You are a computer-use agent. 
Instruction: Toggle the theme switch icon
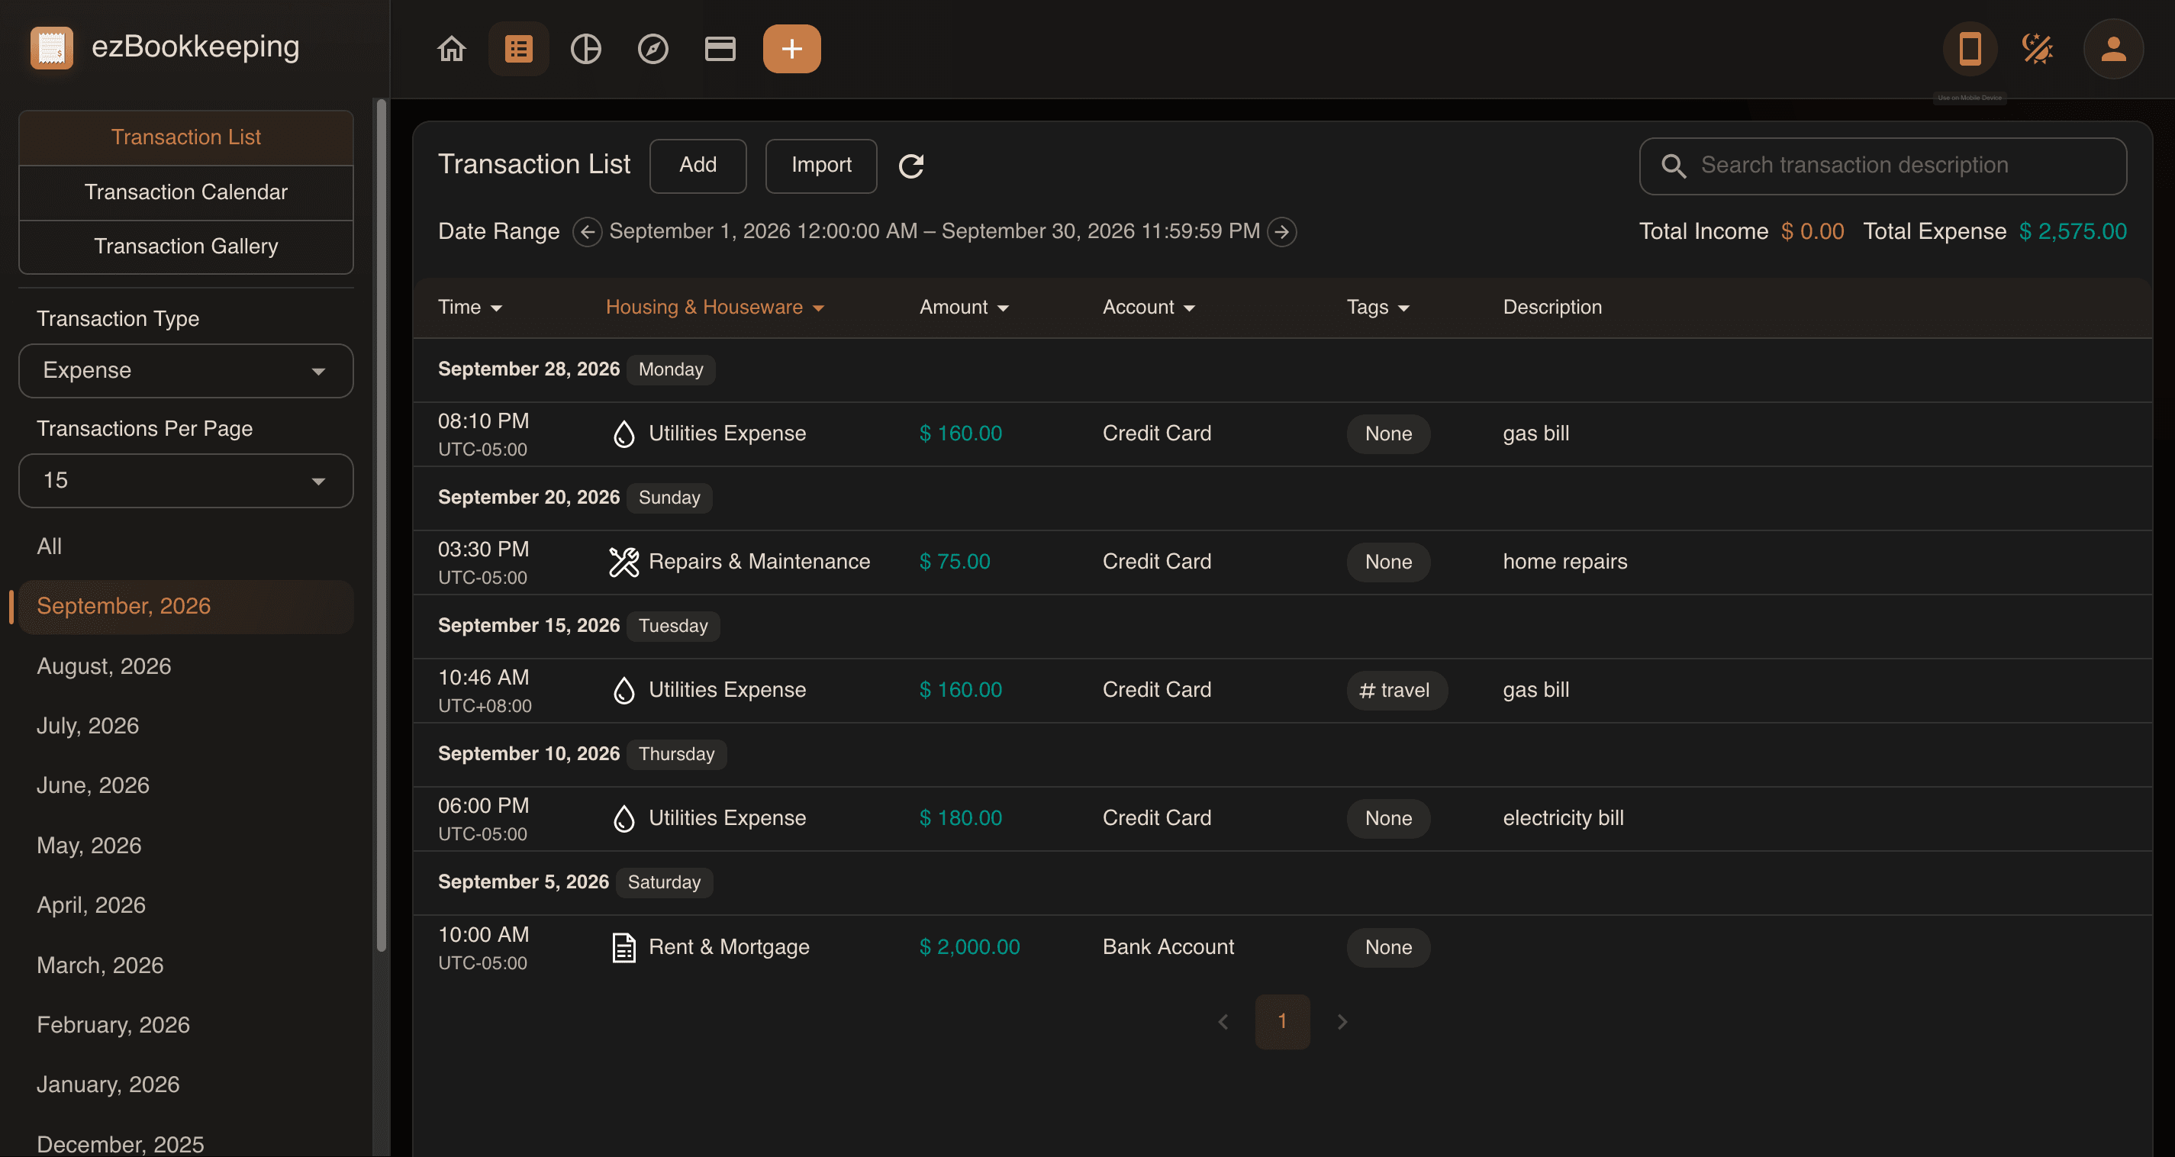coord(2038,49)
